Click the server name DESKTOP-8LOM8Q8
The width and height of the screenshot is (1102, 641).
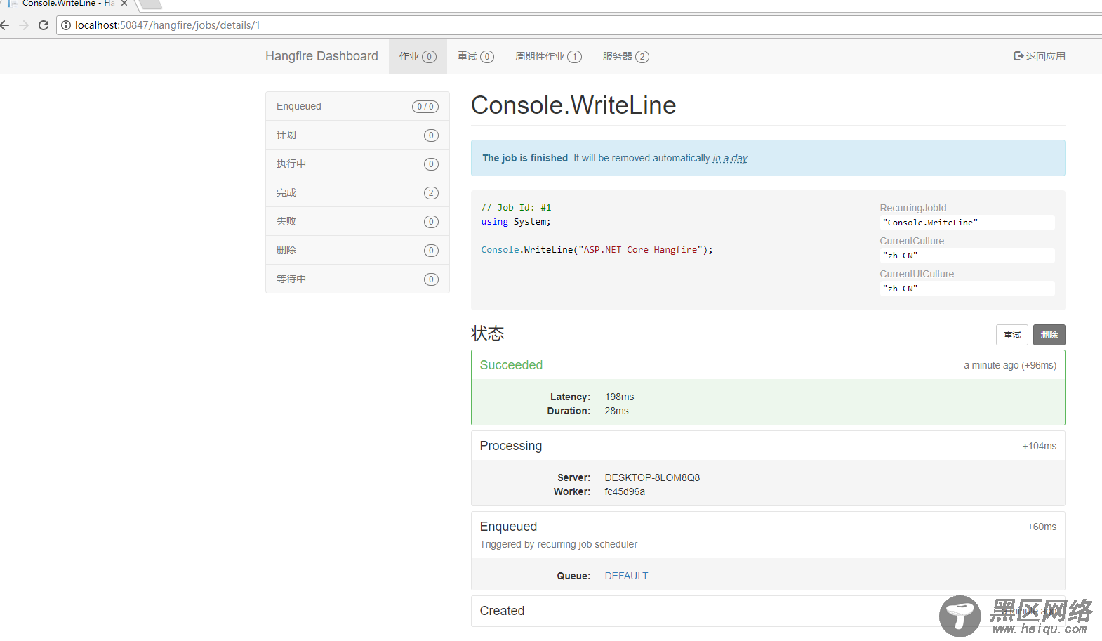pyautogui.click(x=652, y=477)
